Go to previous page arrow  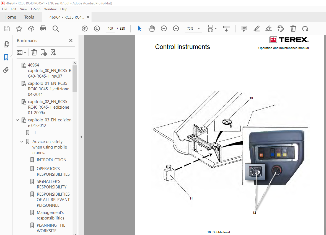(85, 29)
